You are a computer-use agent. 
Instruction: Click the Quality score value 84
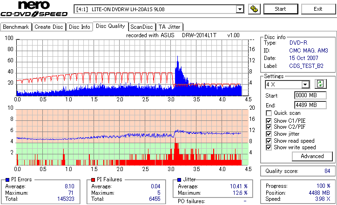click(327, 171)
